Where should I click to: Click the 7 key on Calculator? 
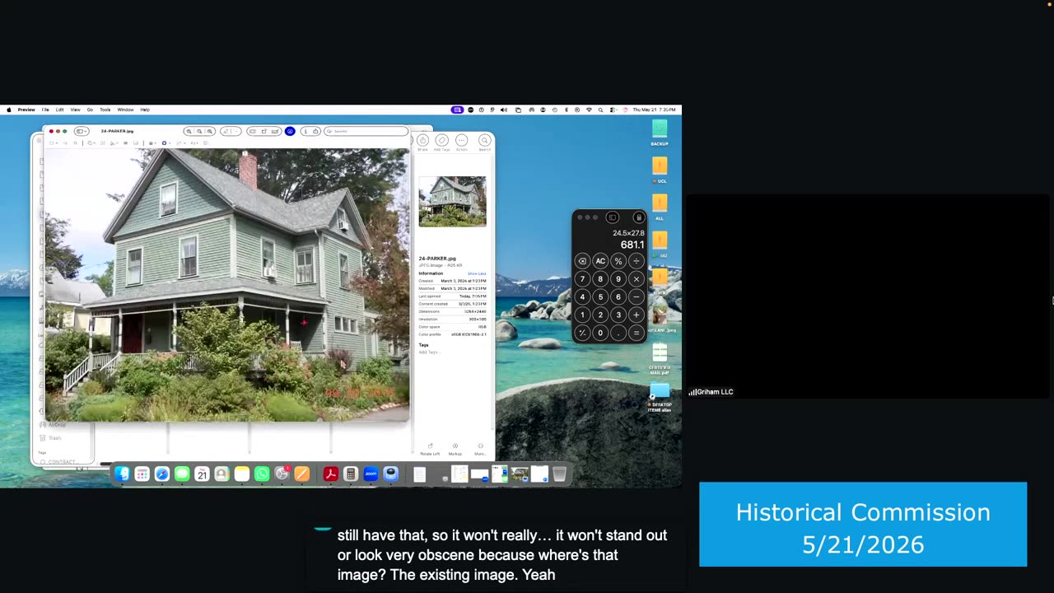tap(582, 279)
